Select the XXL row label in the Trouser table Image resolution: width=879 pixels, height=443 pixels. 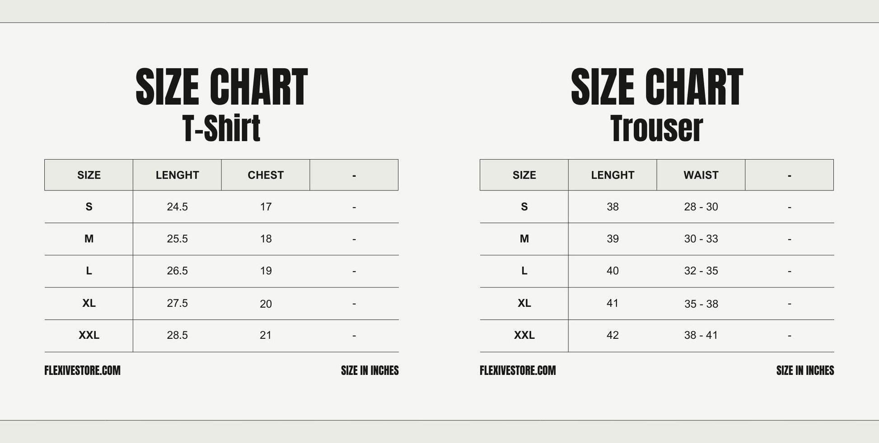click(524, 336)
